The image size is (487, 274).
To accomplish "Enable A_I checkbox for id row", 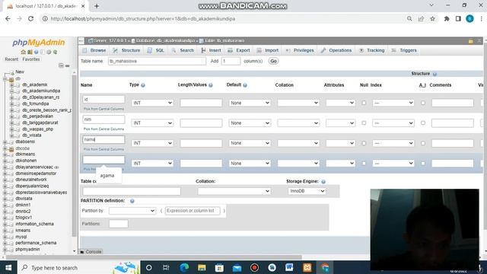I will pyautogui.click(x=423, y=103).
